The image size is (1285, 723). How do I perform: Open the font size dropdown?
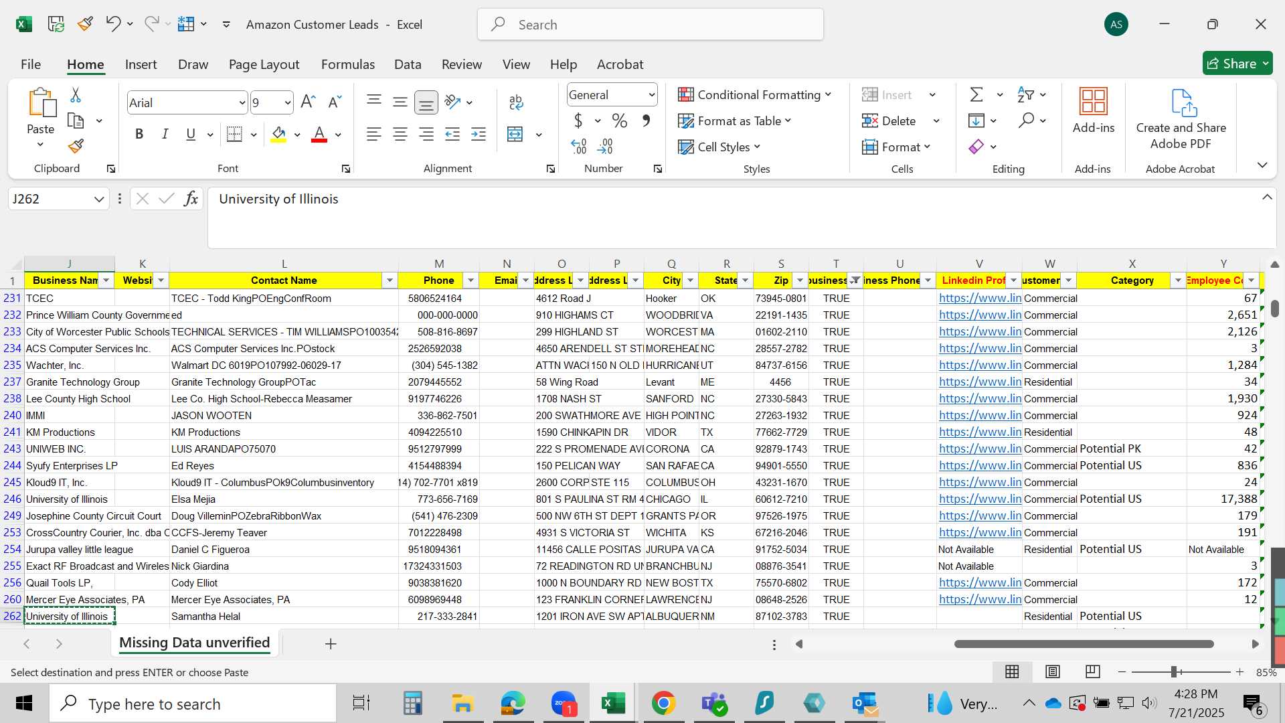click(x=288, y=102)
